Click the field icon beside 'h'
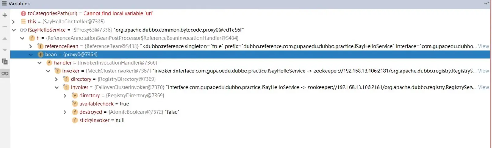Screen dimensions: 492x148 click(x=32, y=38)
